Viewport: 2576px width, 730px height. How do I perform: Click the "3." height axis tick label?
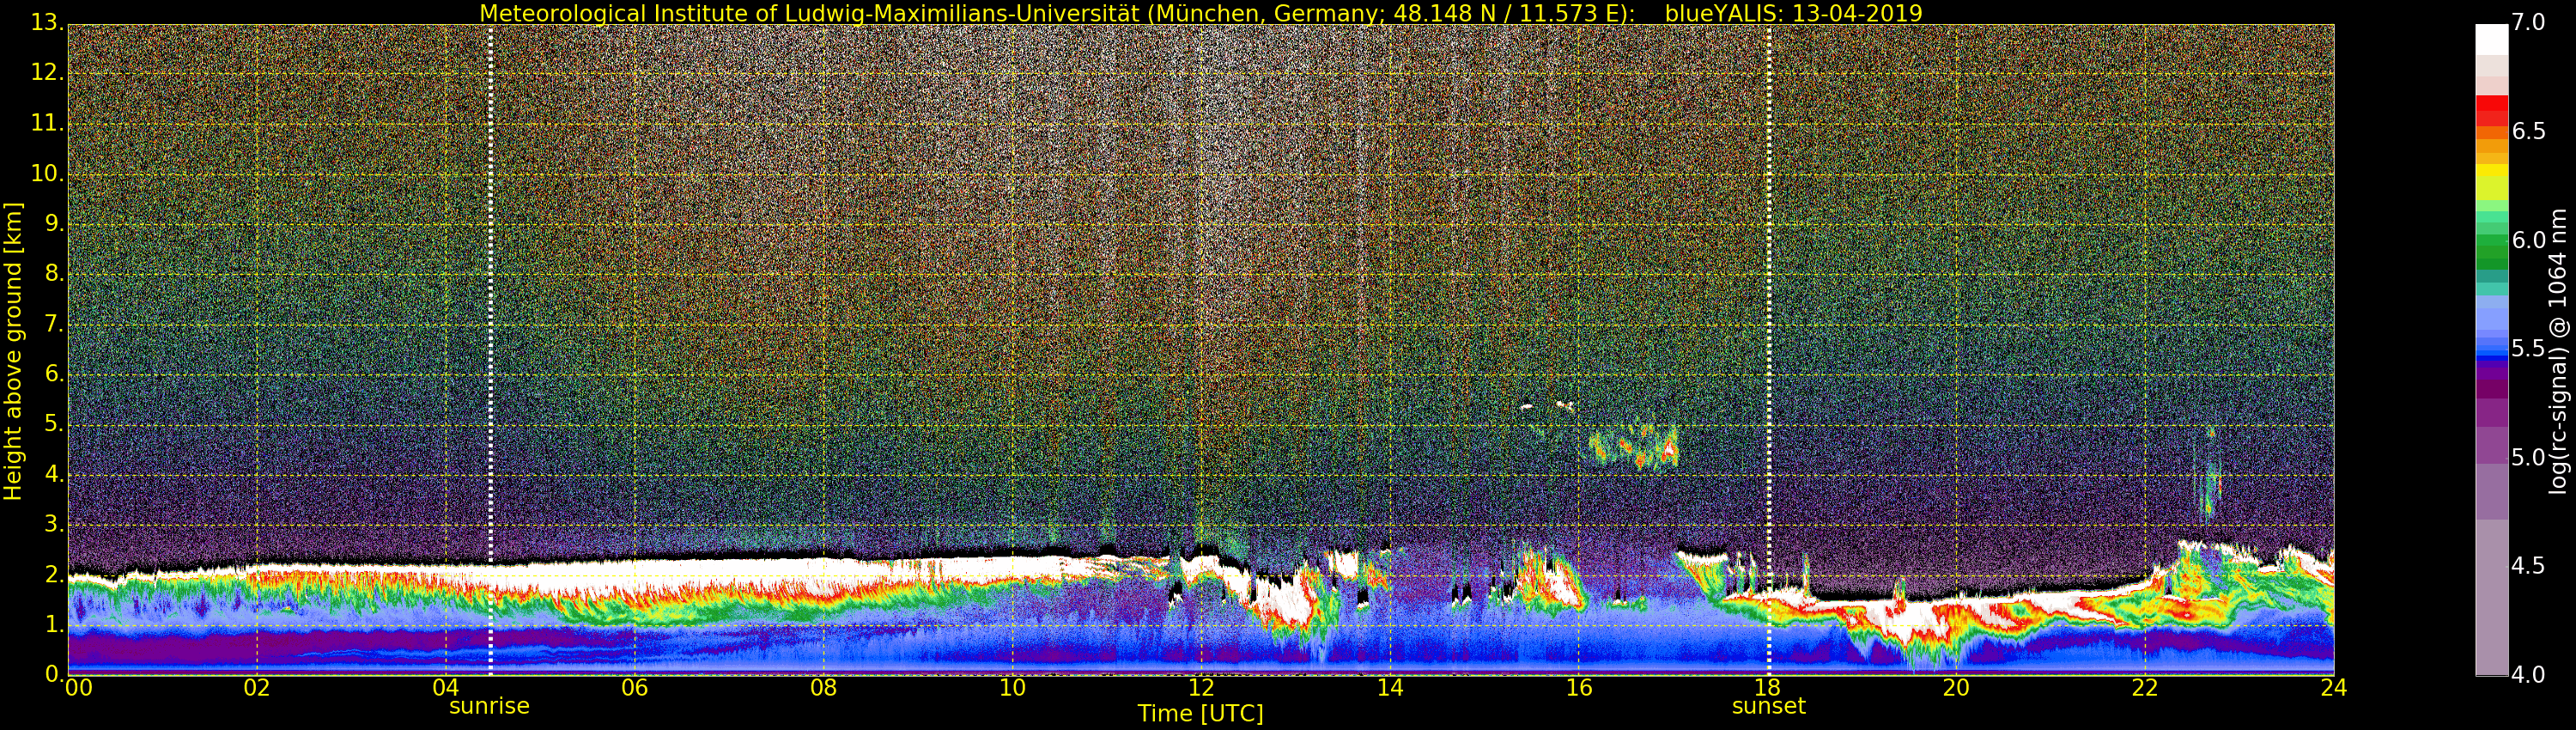click(x=54, y=524)
